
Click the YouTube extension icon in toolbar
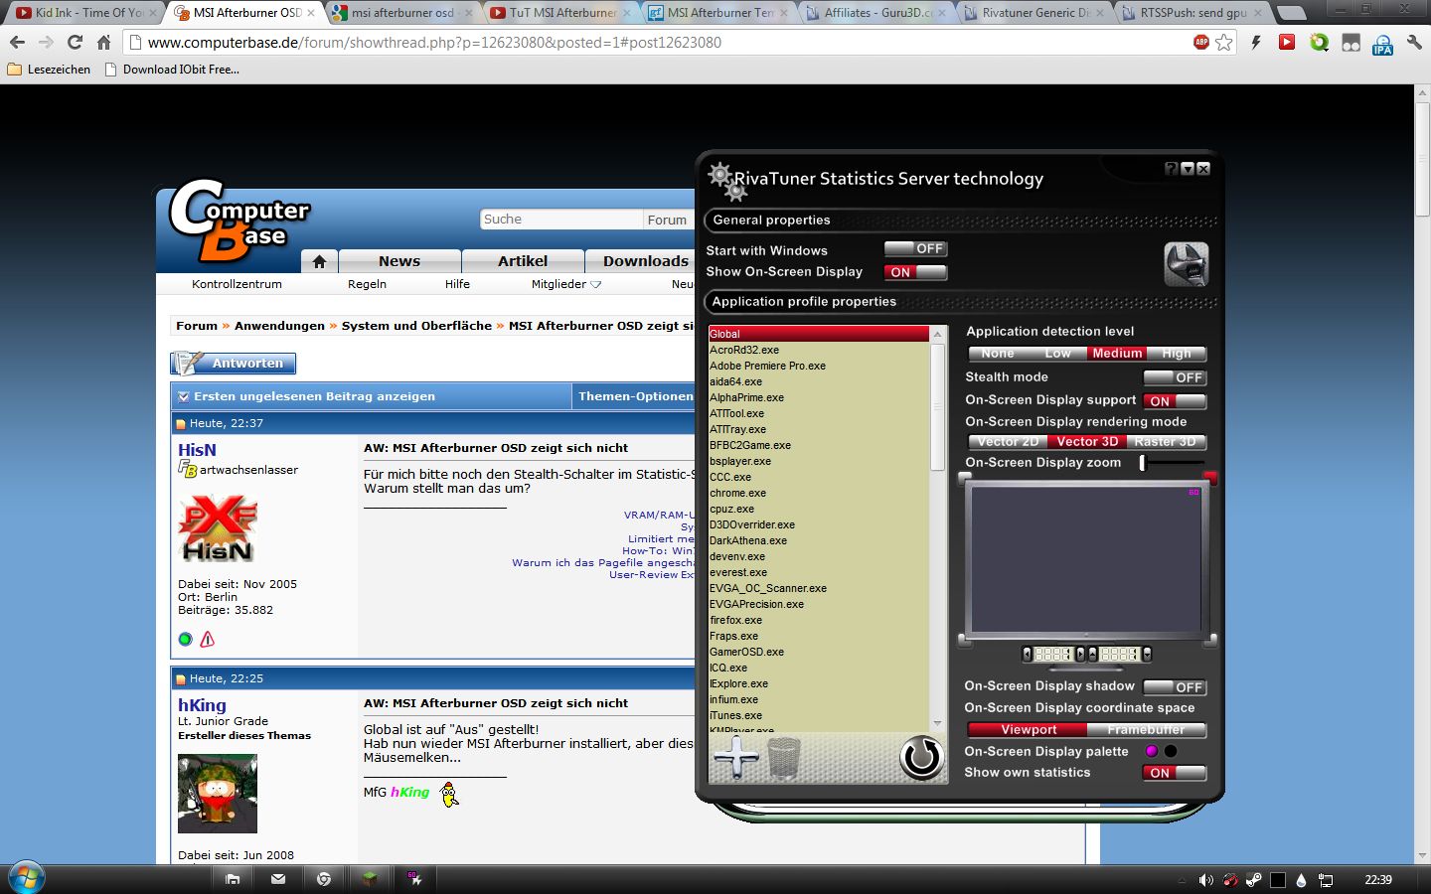[x=1287, y=43]
